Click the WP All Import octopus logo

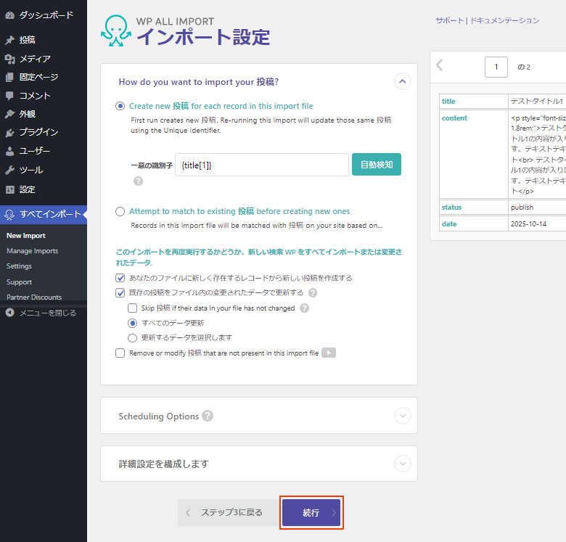click(116, 30)
